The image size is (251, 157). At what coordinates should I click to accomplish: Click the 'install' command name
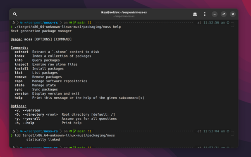click(x=22, y=69)
